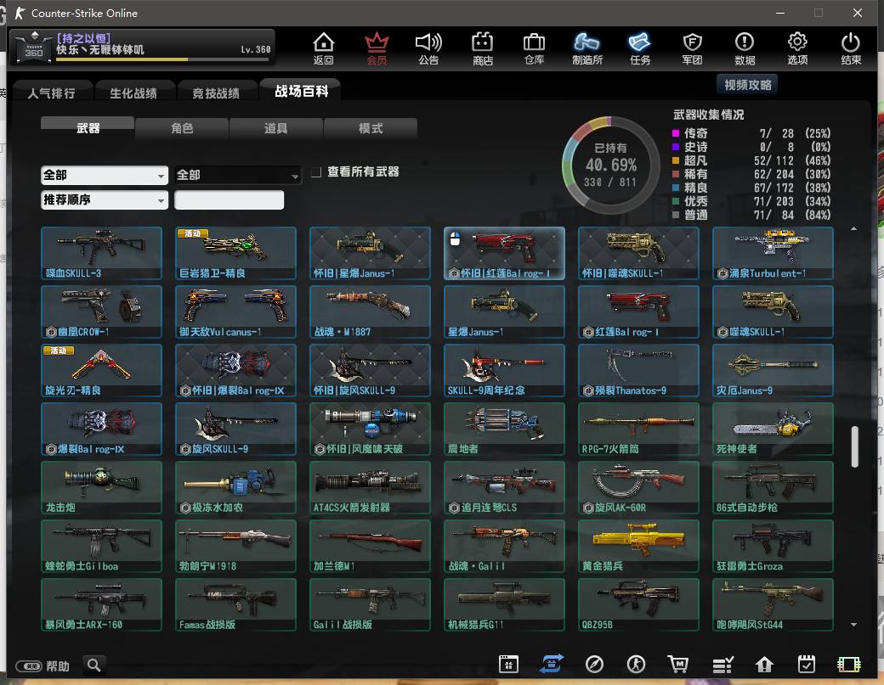Click the scroll down arrow of weapon list
The width and height of the screenshot is (884, 685).
853,624
